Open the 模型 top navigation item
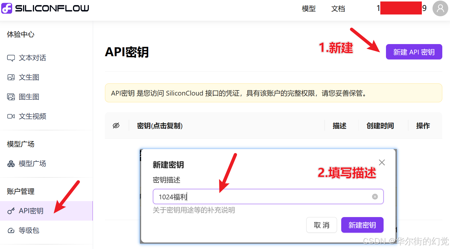The image size is (450, 249). [x=309, y=9]
